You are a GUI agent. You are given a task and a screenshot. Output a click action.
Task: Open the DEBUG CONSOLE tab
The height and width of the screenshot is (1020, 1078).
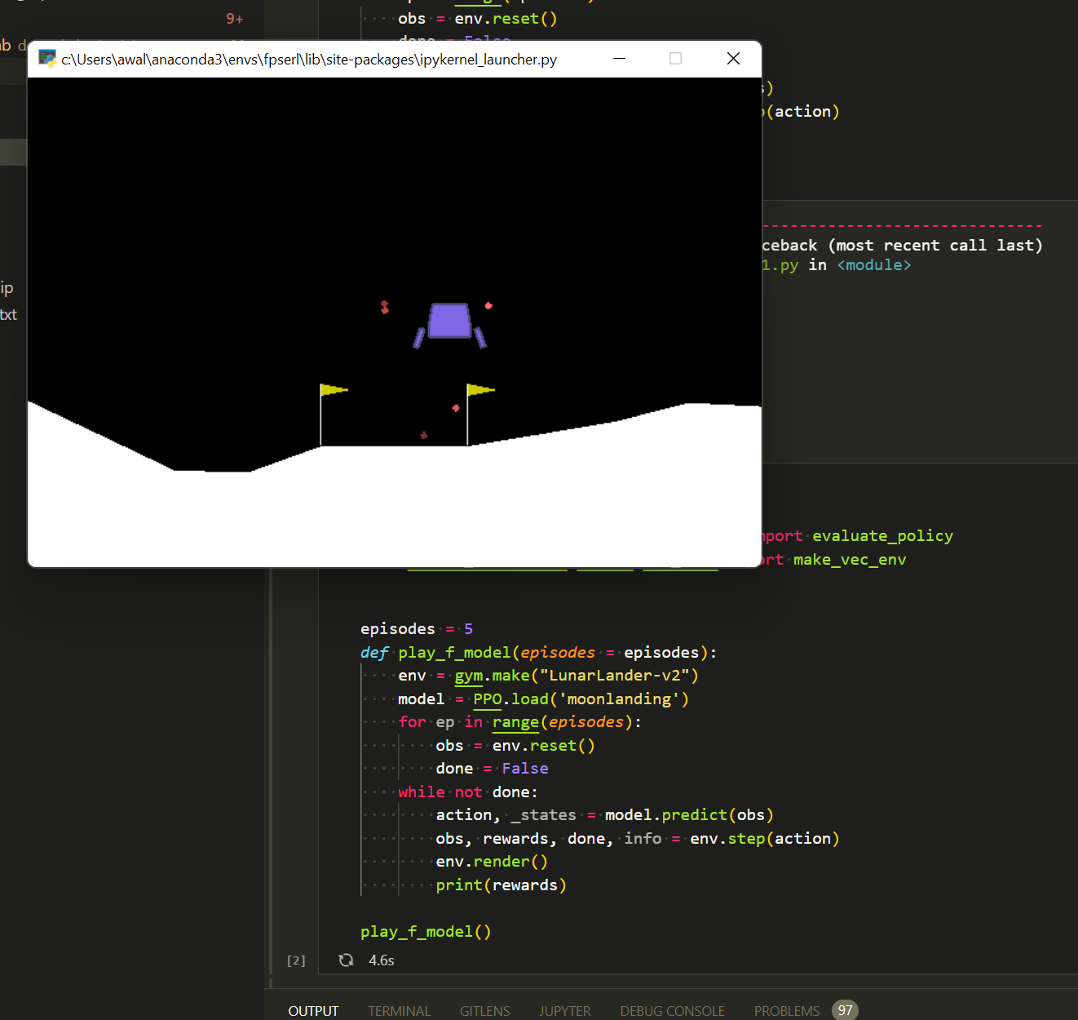(673, 1011)
